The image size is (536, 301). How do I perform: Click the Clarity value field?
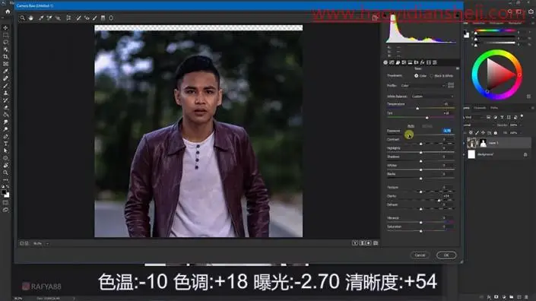click(447, 196)
